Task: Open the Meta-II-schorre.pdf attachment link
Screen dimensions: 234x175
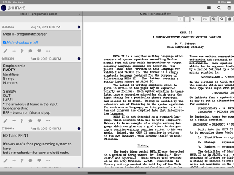Action: point(21,43)
